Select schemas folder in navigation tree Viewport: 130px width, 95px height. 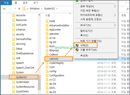coord(21,30)
